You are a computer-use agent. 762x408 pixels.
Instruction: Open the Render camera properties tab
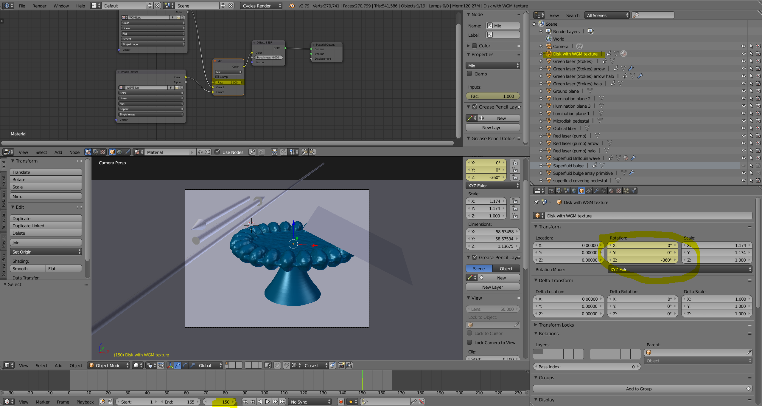[x=552, y=191]
